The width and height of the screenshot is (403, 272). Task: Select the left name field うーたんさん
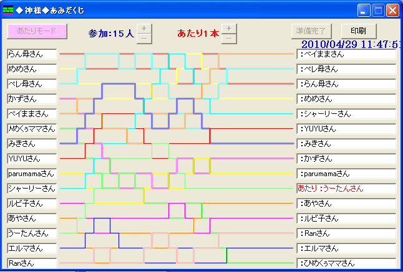(x=32, y=233)
